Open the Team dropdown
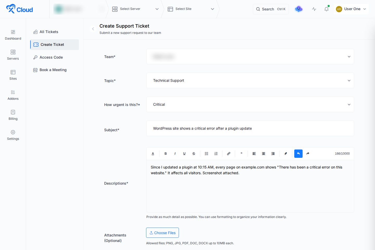The image size is (375, 250). coord(250,57)
